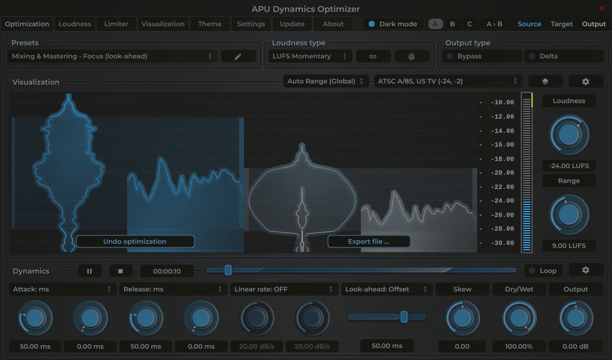Open Dynamics settings via gear icon

(x=586, y=270)
